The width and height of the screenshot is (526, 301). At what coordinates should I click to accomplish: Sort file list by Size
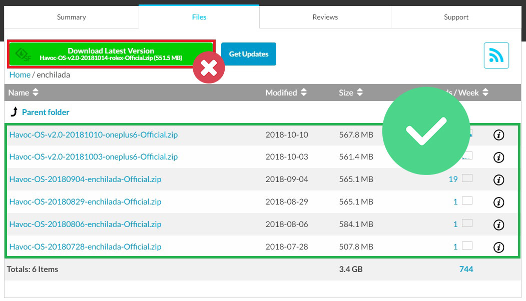coord(350,92)
